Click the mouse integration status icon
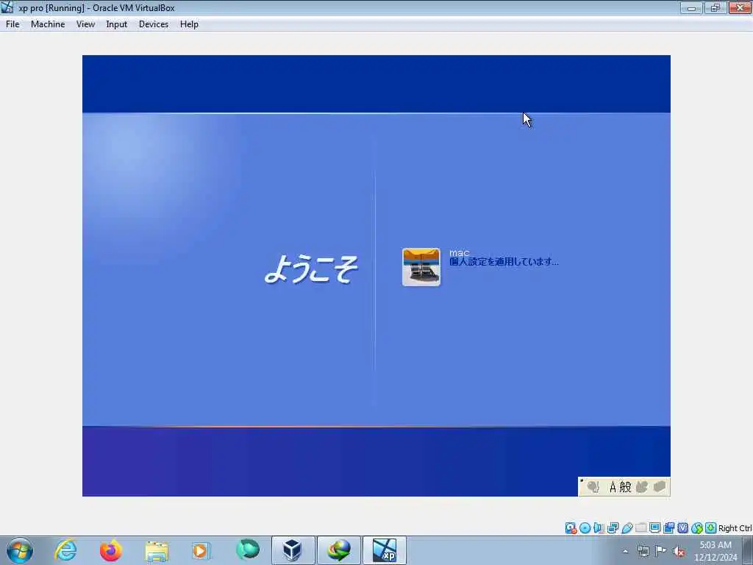This screenshot has height=565, width=753. point(697,528)
